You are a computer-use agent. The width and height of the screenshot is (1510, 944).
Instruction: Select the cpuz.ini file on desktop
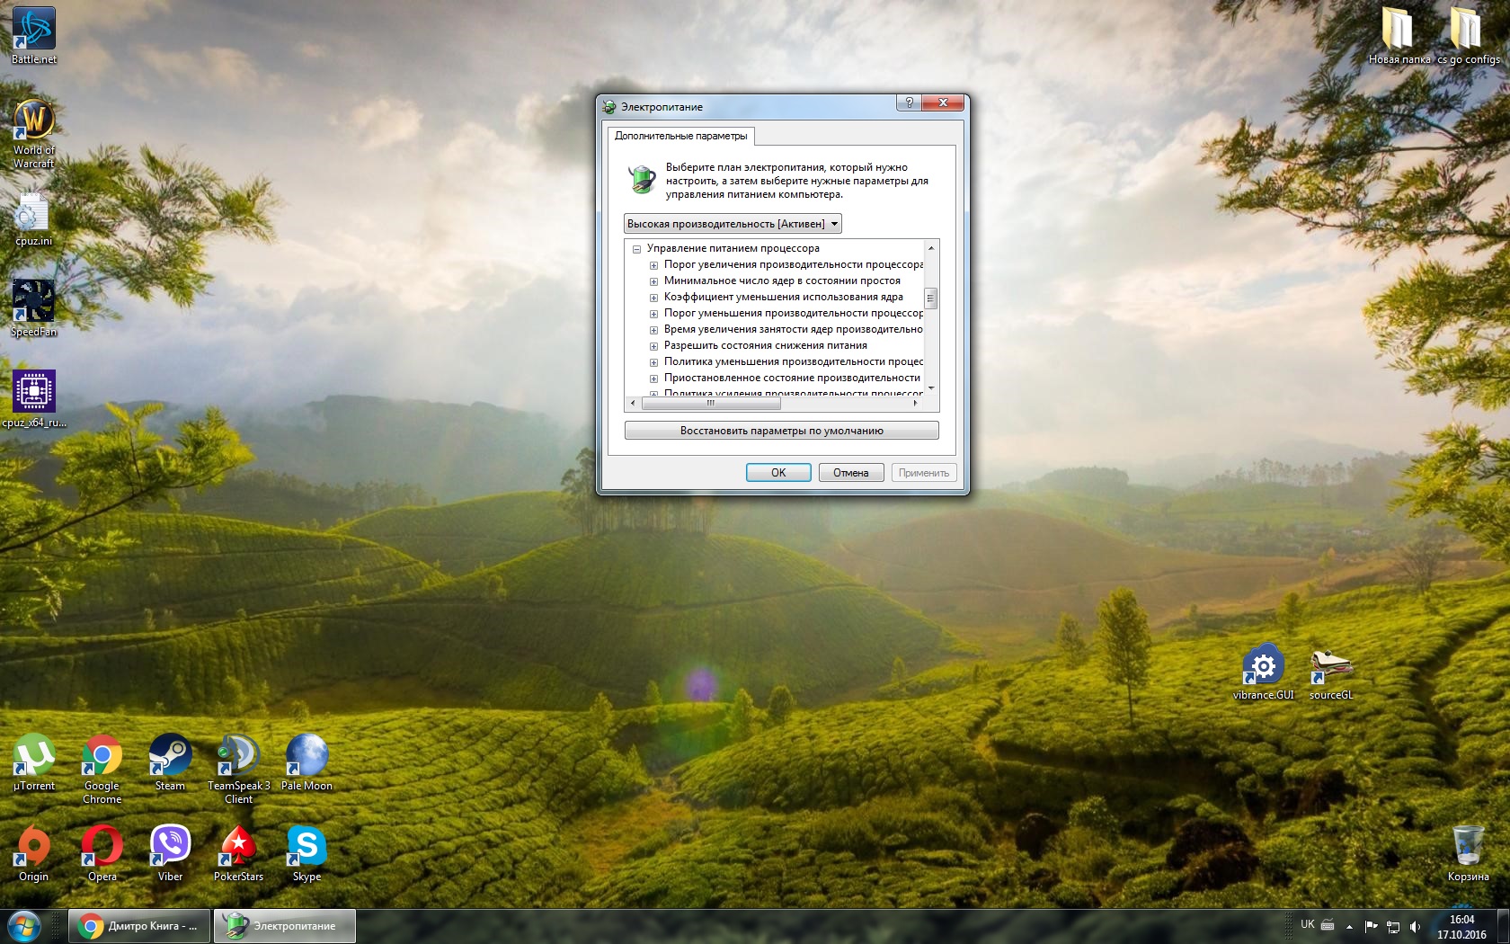pos(34,219)
